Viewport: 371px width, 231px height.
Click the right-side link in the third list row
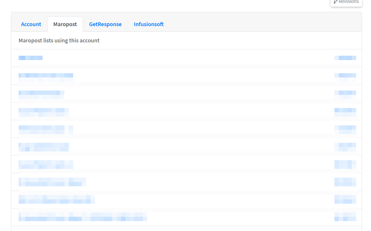(345, 93)
